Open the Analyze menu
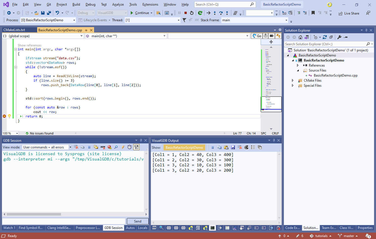Screen dimensions: 376x239 point(118,4)
